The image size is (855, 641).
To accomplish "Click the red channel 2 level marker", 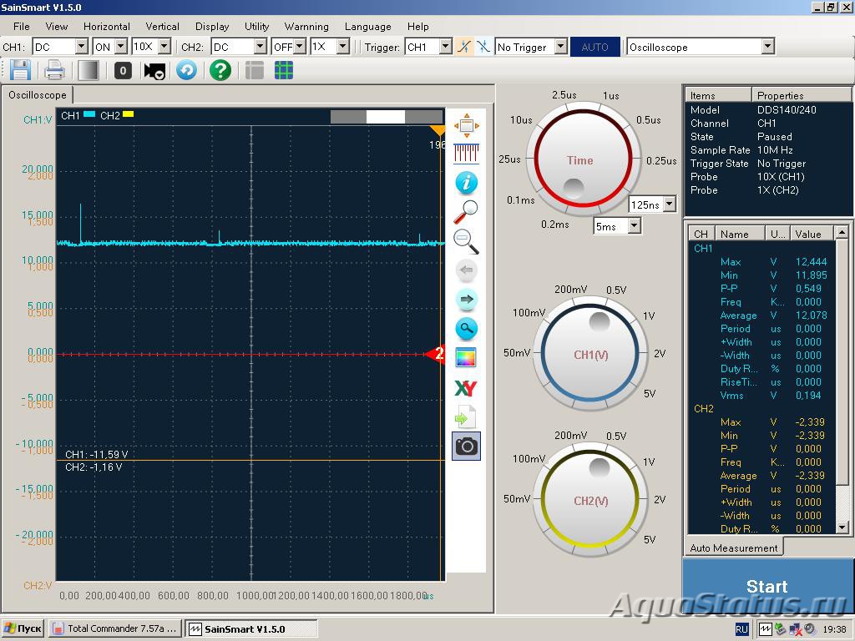I will click(x=435, y=354).
